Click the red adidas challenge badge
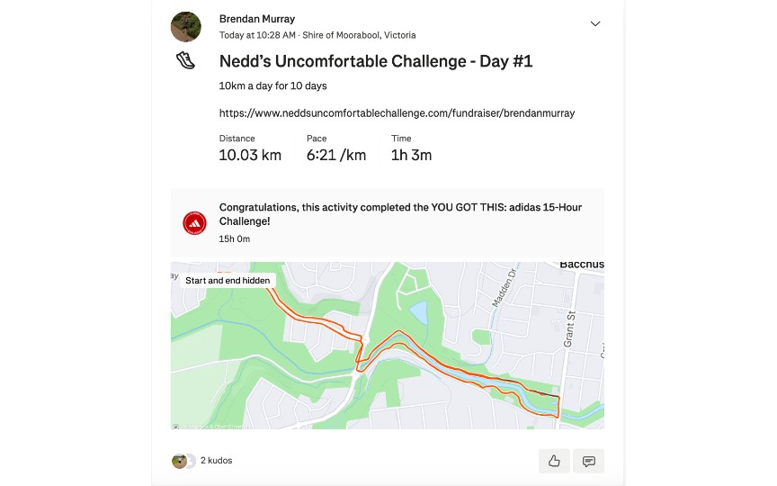Image resolution: width=777 pixels, height=486 pixels. coord(194,222)
